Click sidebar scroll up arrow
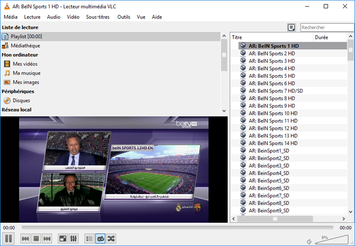 pyautogui.click(x=224, y=36)
